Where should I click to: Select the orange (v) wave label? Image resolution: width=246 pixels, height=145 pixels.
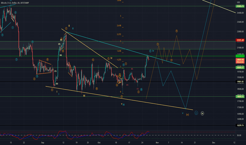click(x=187, y=115)
